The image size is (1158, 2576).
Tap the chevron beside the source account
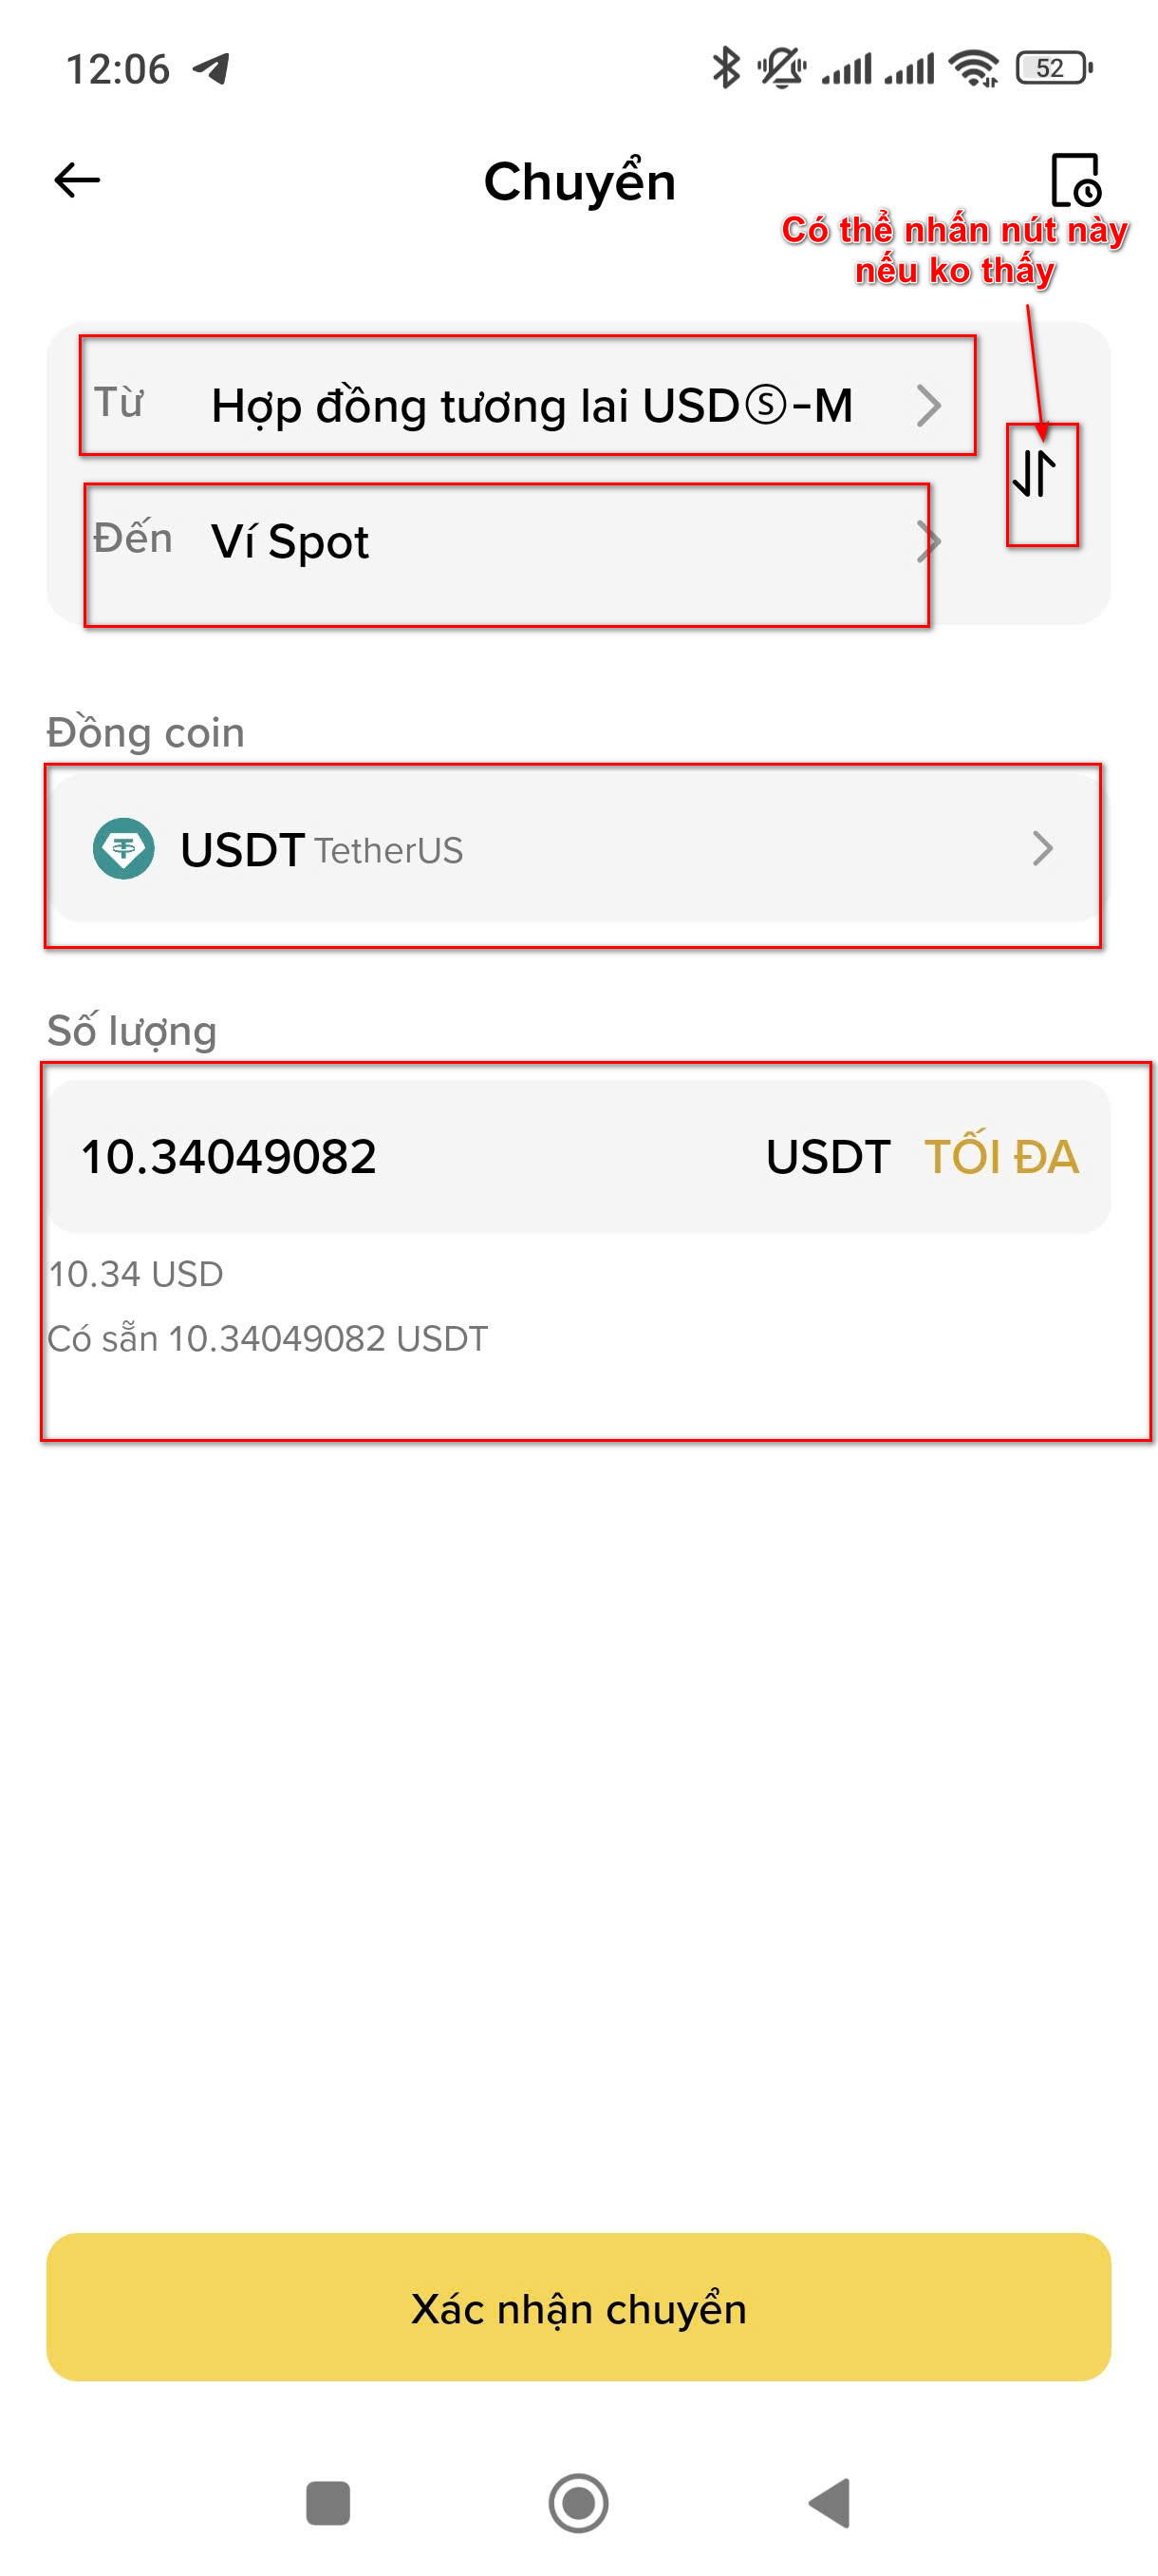[928, 406]
